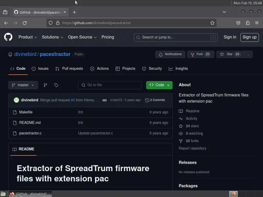
Task: Open the Pocket save icon in toolbar
Action: coord(238,23)
